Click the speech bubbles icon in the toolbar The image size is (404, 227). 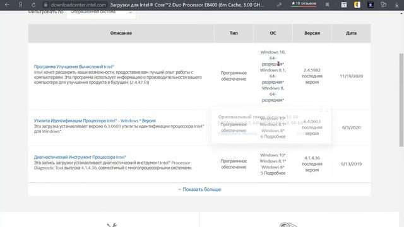[x=384, y=4]
